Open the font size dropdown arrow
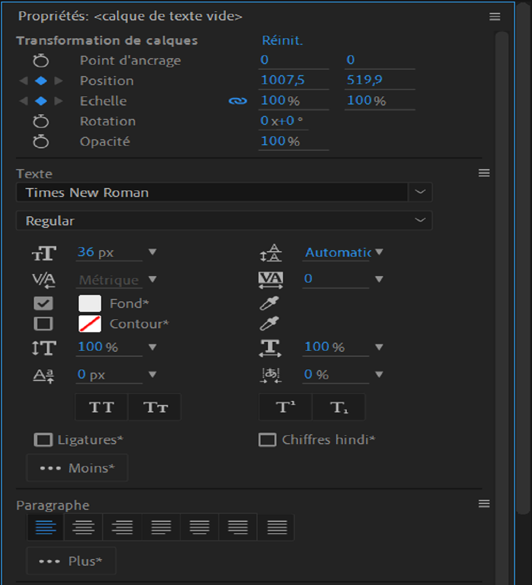 [152, 253]
